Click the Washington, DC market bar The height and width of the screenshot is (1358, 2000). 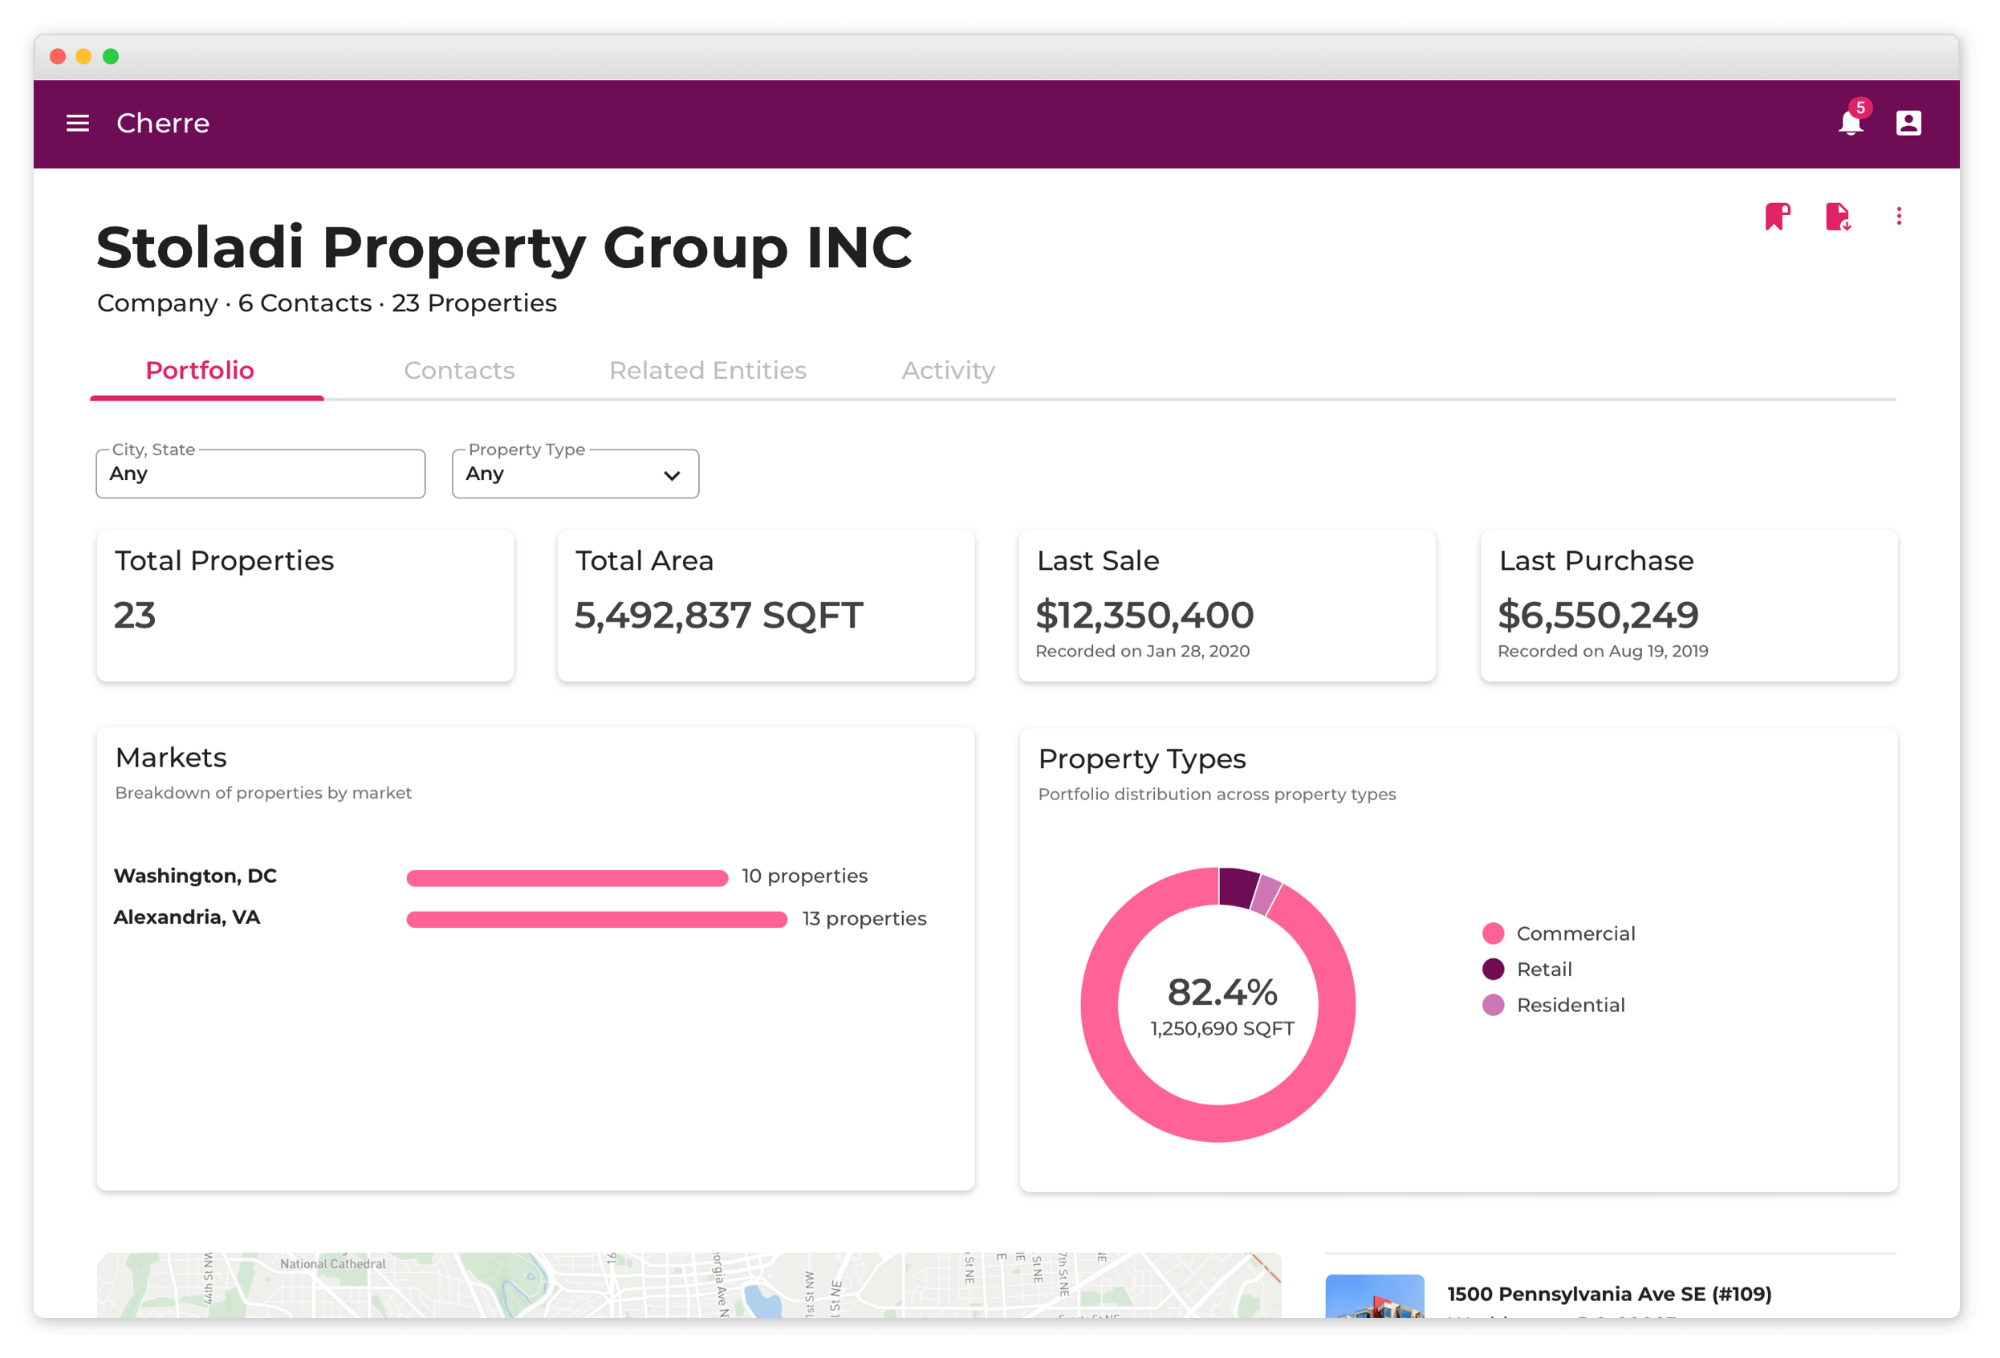tap(567, 877)
